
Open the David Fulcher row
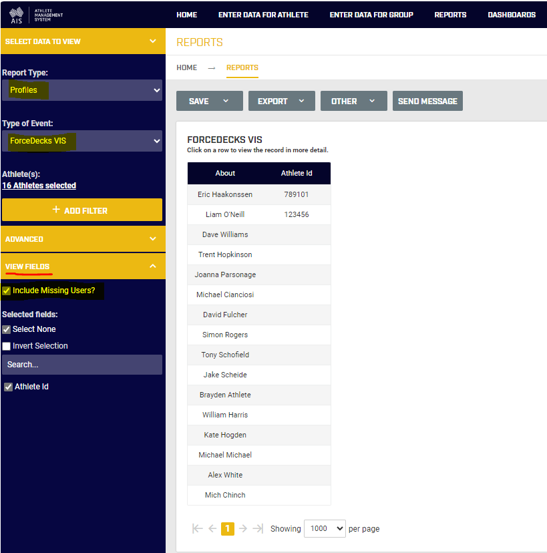point(259,315)
